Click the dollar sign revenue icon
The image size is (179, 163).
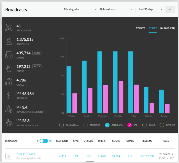pyautogui.click(x=9, y=96)
